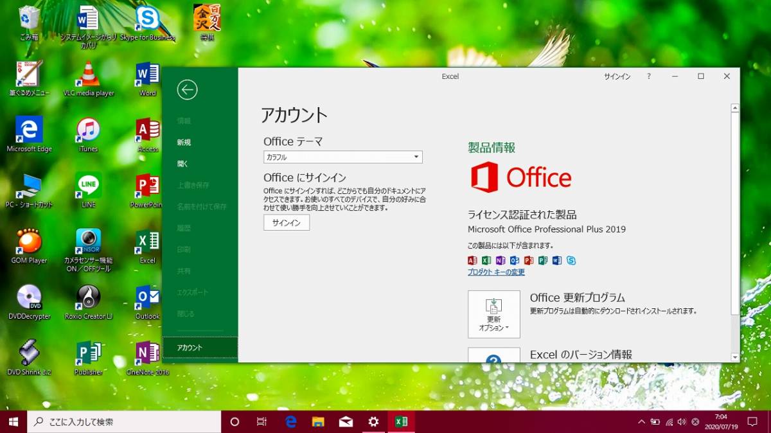
Task: Click the volume speaker tray icon
Action: (x=681, y=422)
